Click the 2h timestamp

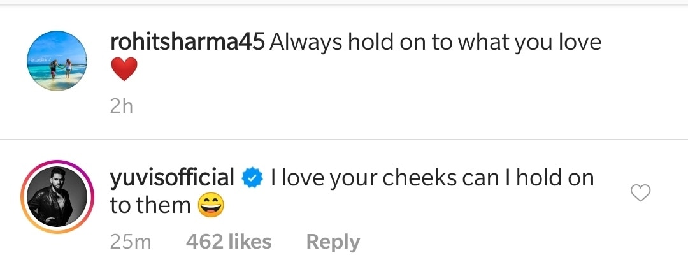coord(121,106)
